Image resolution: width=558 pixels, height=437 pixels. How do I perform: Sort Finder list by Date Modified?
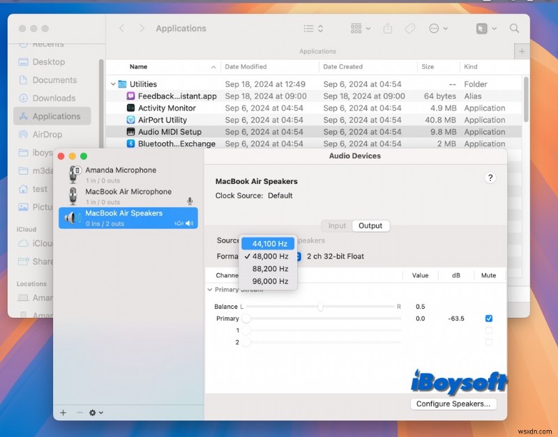(x=246, y=66)
